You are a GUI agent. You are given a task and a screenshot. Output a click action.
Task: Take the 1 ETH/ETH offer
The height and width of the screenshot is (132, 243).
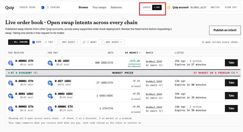tap(231, 109)
